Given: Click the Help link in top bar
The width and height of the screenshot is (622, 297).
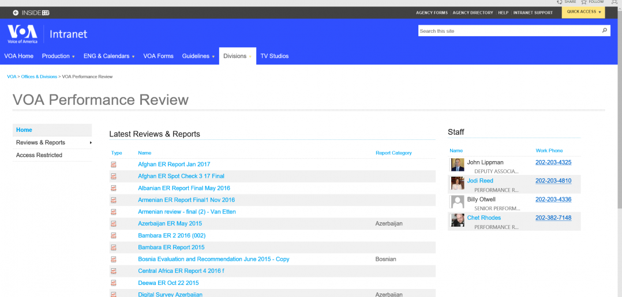Looking at the screenshot, I should [x=503, y=13].
